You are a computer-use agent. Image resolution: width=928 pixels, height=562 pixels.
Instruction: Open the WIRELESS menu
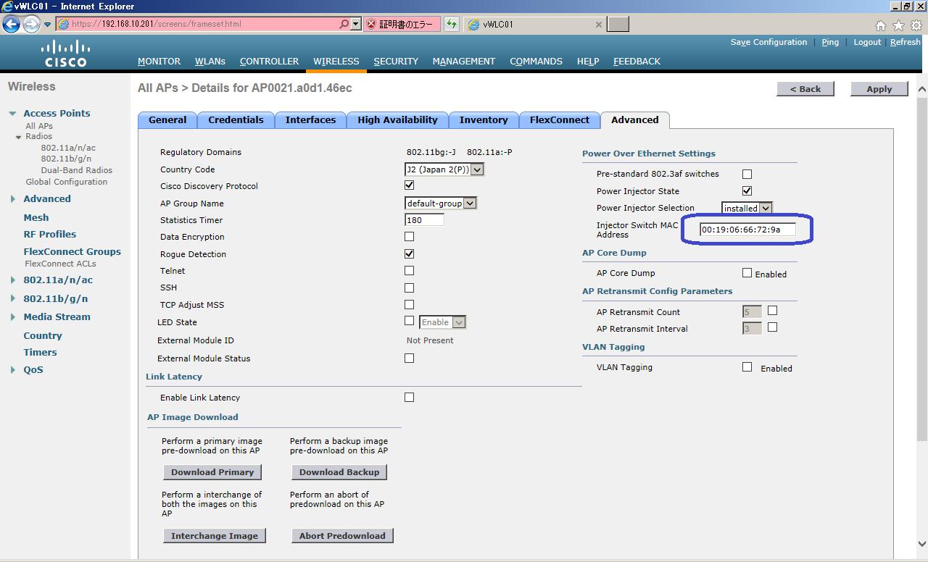coord(336,62)
